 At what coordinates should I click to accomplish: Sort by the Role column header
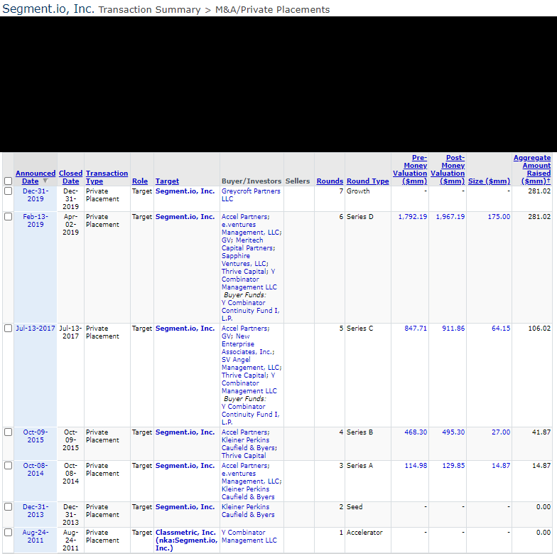pos(140,181)
